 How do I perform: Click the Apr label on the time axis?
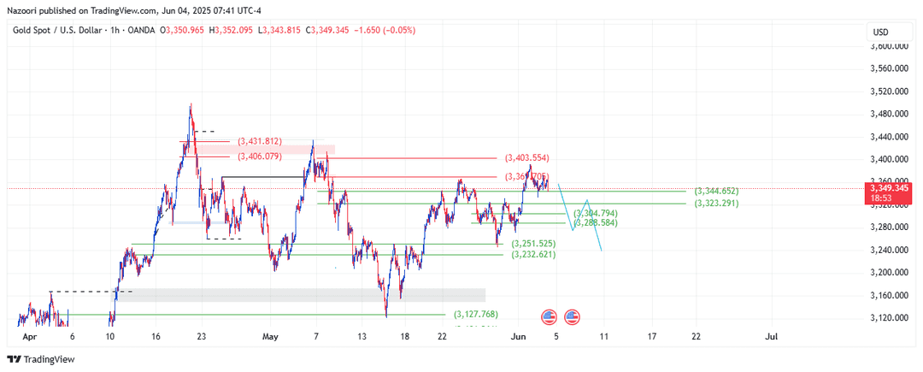[x=28, y=337]
